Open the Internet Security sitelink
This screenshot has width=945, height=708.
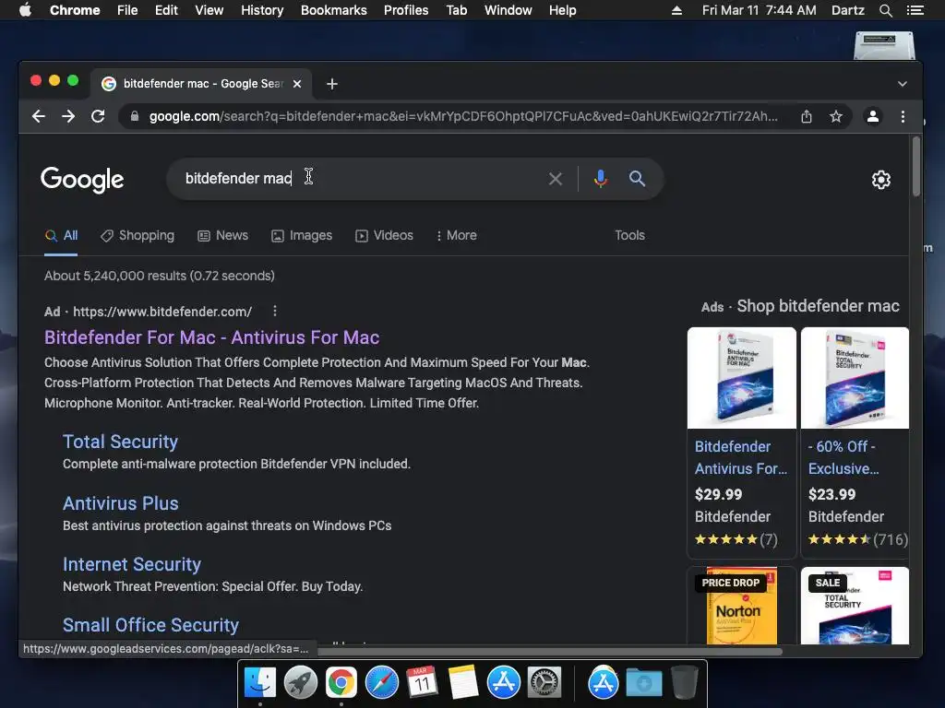(131, 564)
